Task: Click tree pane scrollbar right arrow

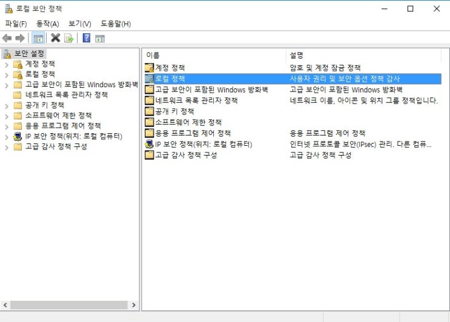Action: 134,305
